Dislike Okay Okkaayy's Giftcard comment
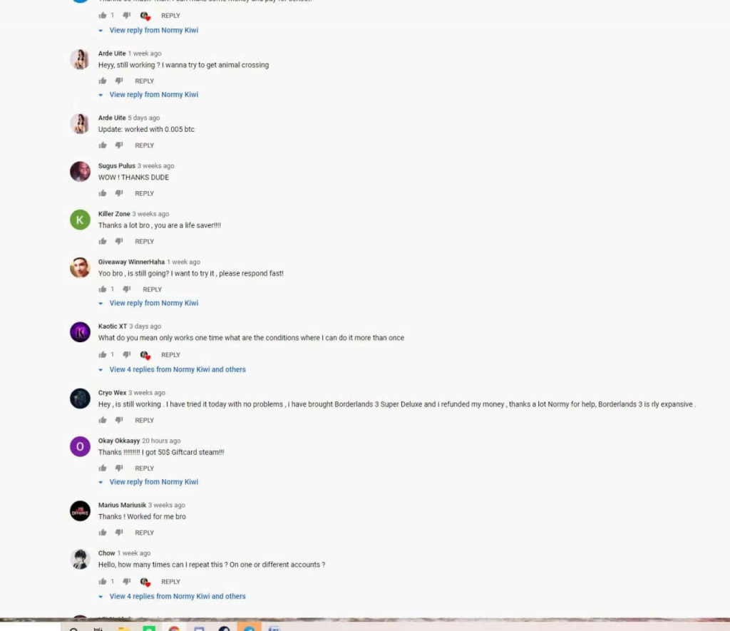This screenshot has height=631, width=730. pyautogui.click(x=119, y=468)
